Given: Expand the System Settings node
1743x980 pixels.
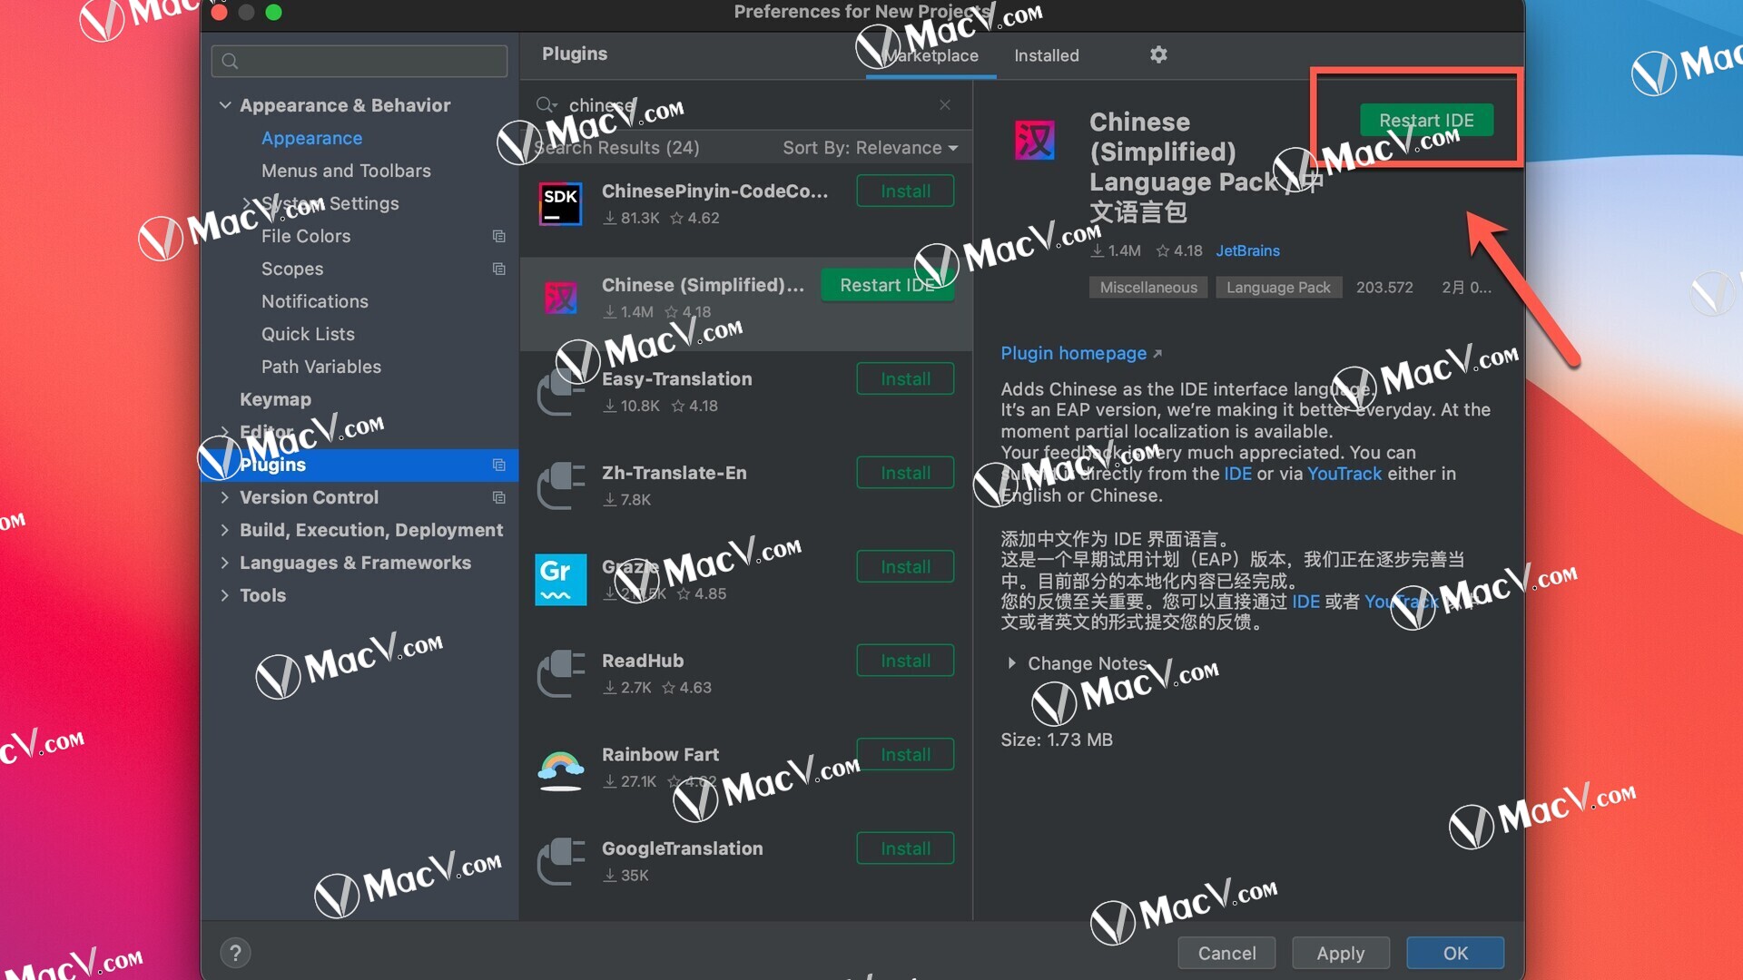Looking at the screenshot, I should coord(247,203).
